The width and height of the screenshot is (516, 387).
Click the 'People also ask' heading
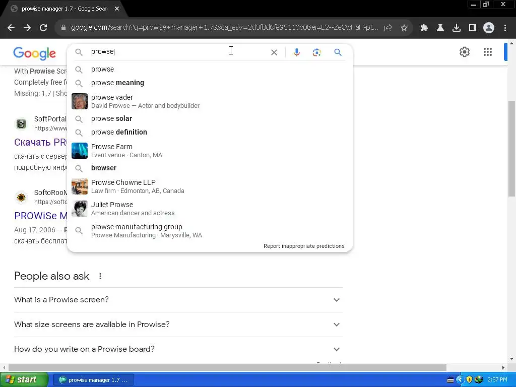point(52,276)
